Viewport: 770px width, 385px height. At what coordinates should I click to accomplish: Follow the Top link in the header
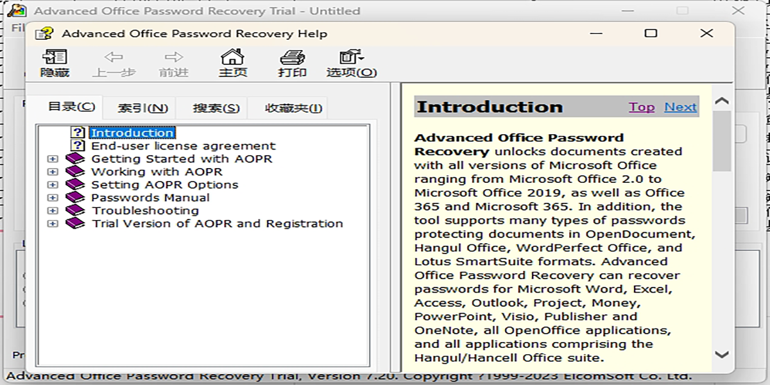(x=642, y=107)
